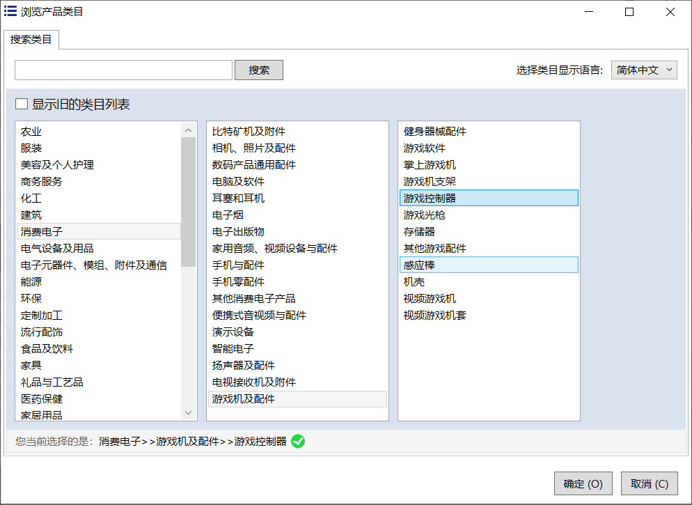Confirm with the 确定 (O) button

coord(583,484)
